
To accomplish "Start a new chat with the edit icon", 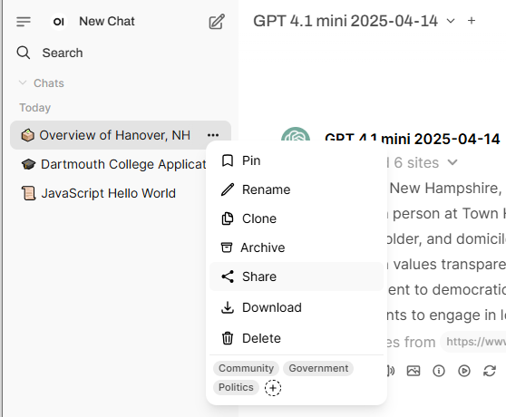I will pyautogui.click(x=217, y=22).
